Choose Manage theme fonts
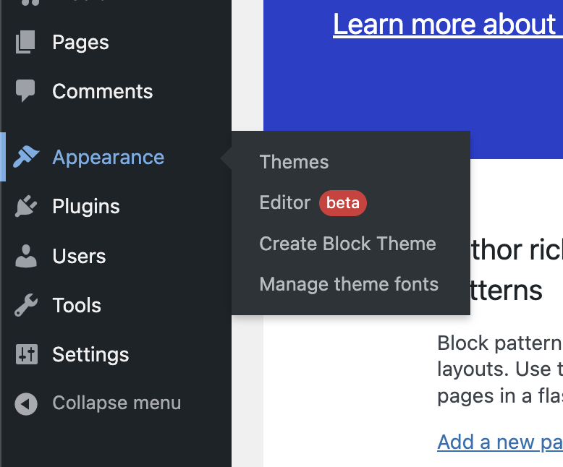The image size is (563, 467). (349, 284)
